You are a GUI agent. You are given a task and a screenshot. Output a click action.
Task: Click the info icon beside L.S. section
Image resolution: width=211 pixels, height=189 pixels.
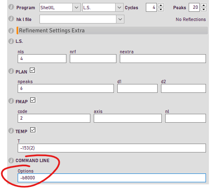click(11, 41)
